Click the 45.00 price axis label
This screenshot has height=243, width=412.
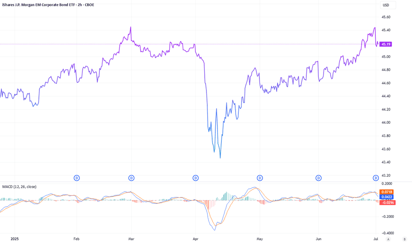coord(386,57)
